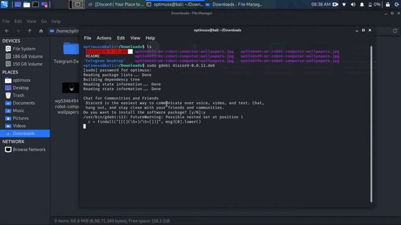
Task: Click the File Manager status bar text
Action: [x=112, y=221]
